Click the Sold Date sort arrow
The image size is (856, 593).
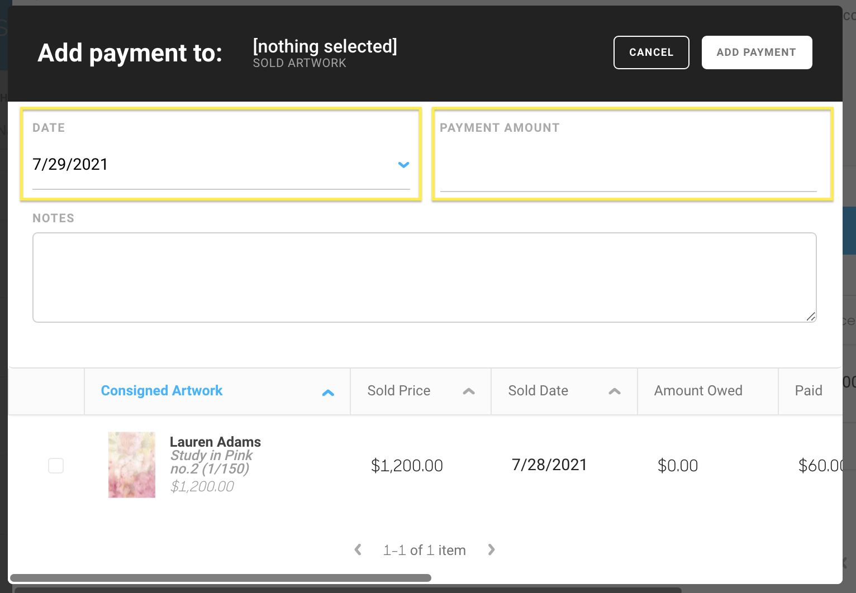coord(615,392)
